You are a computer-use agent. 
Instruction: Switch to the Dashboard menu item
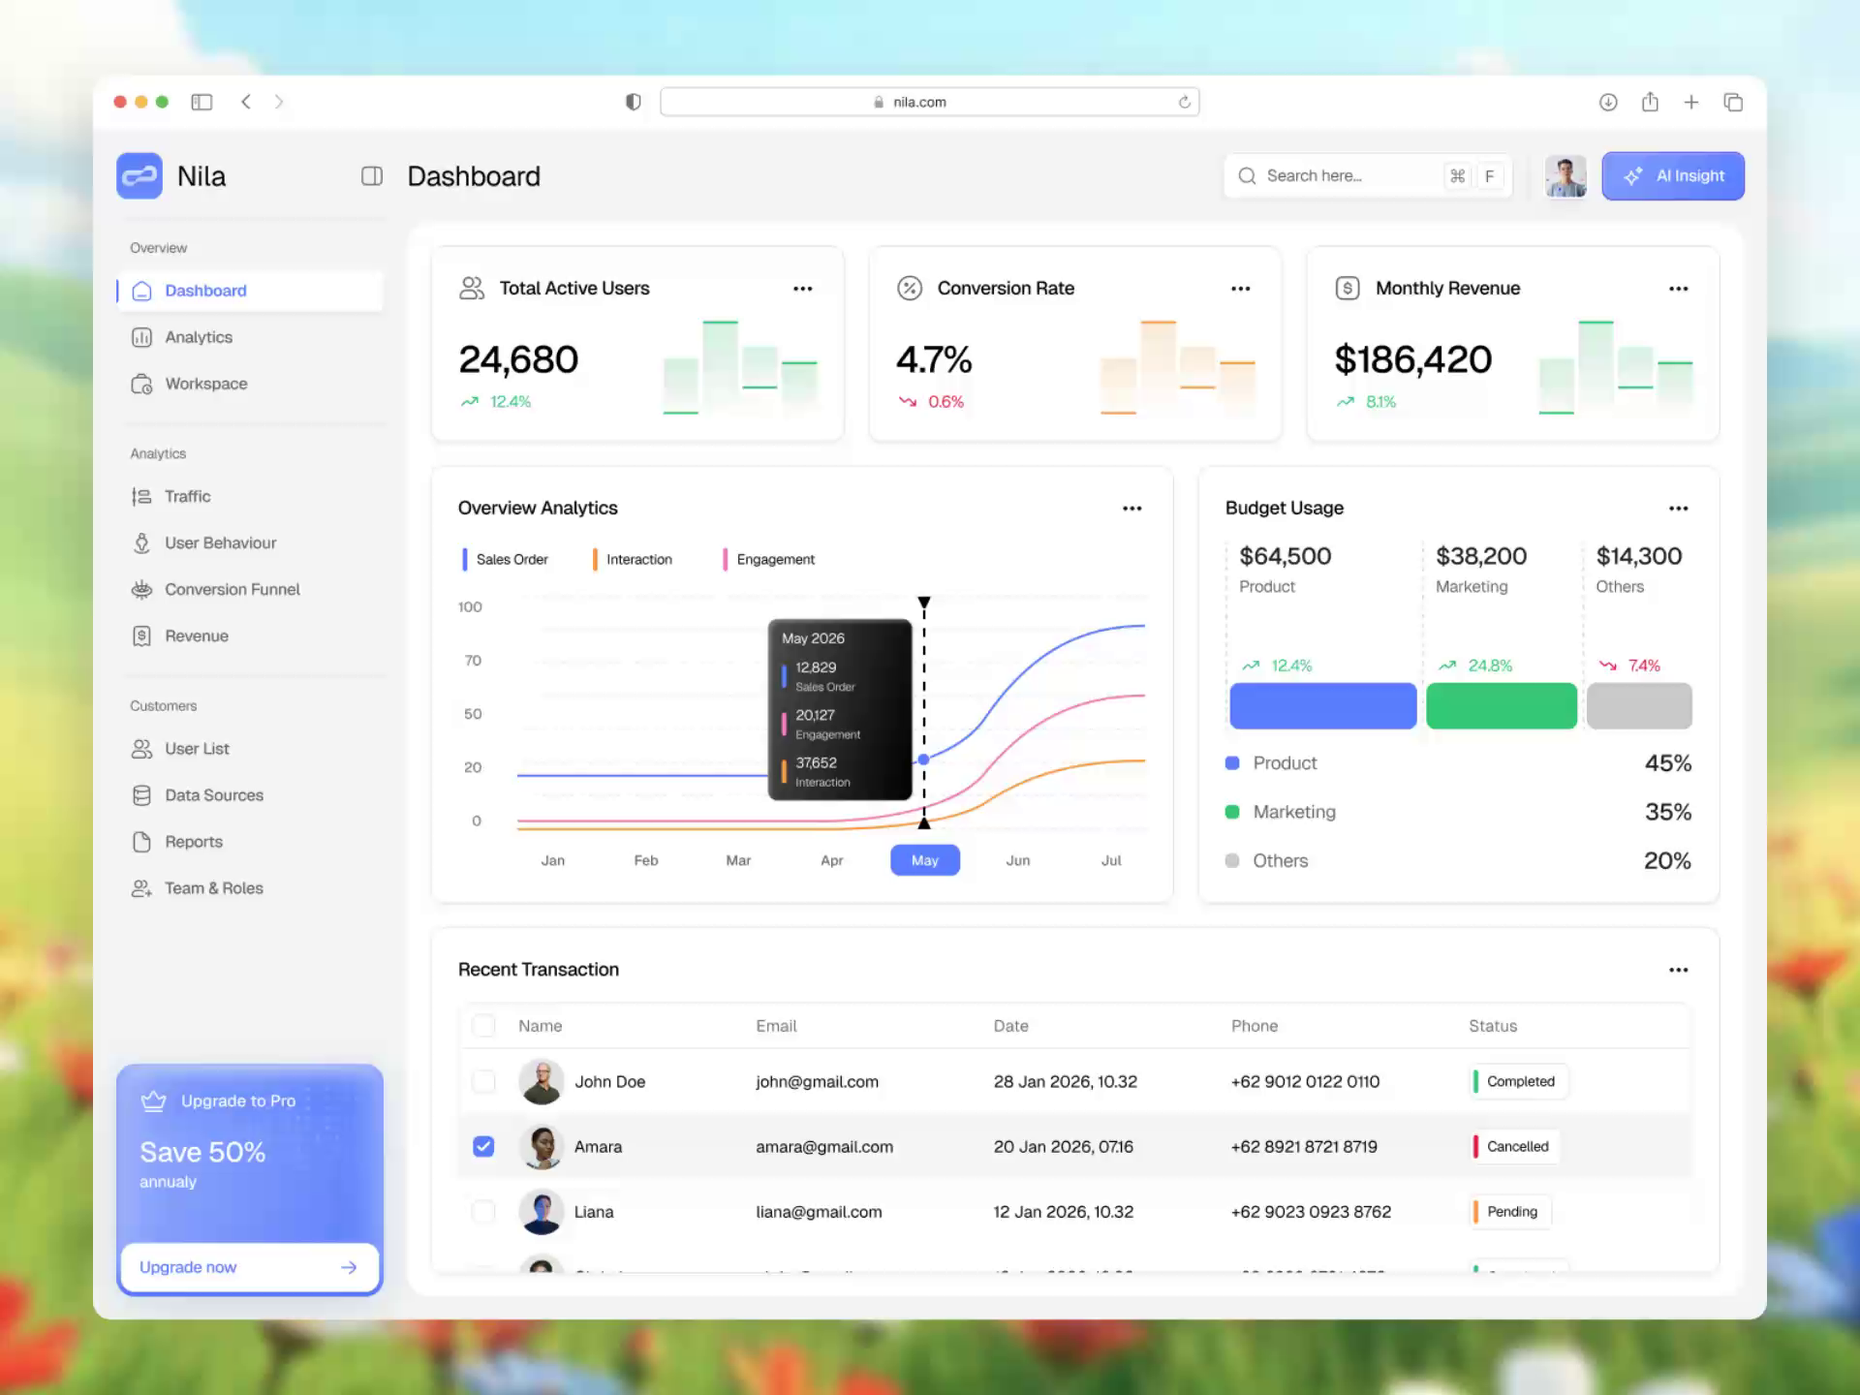click(205, 290)
